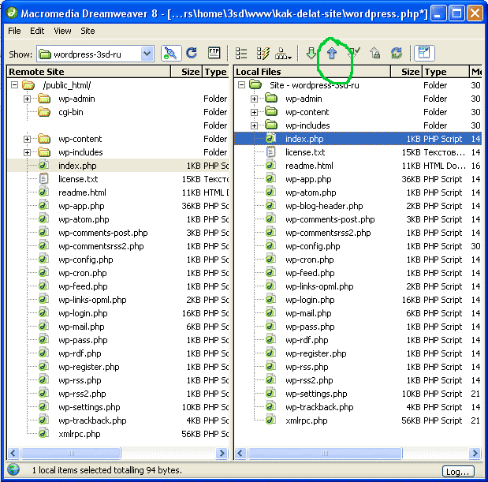Select local wp-blog-header.php file

pos(324,206)
